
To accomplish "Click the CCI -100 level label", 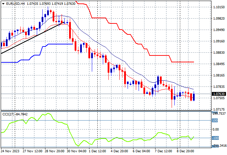I will click(x=215, y=138).
